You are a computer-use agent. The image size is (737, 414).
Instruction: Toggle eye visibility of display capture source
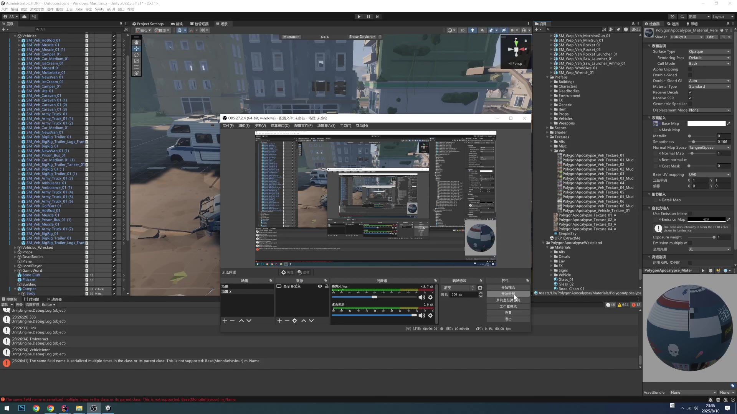tap(320, 286)
